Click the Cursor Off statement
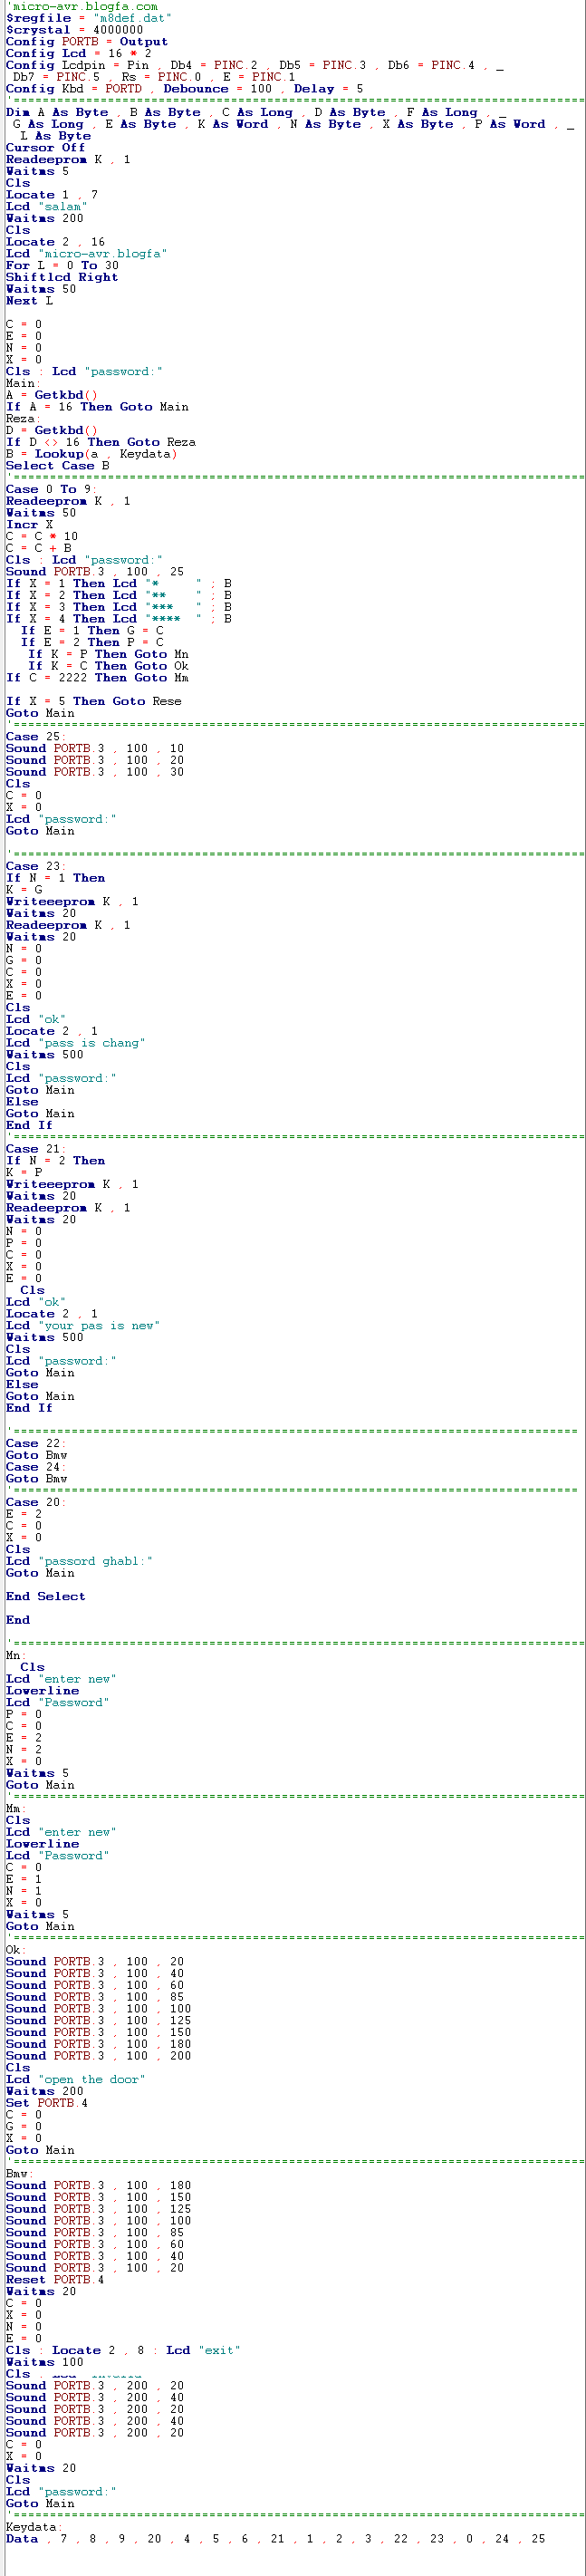This screenshot has height=2576, width=586. tap(45, 148)
